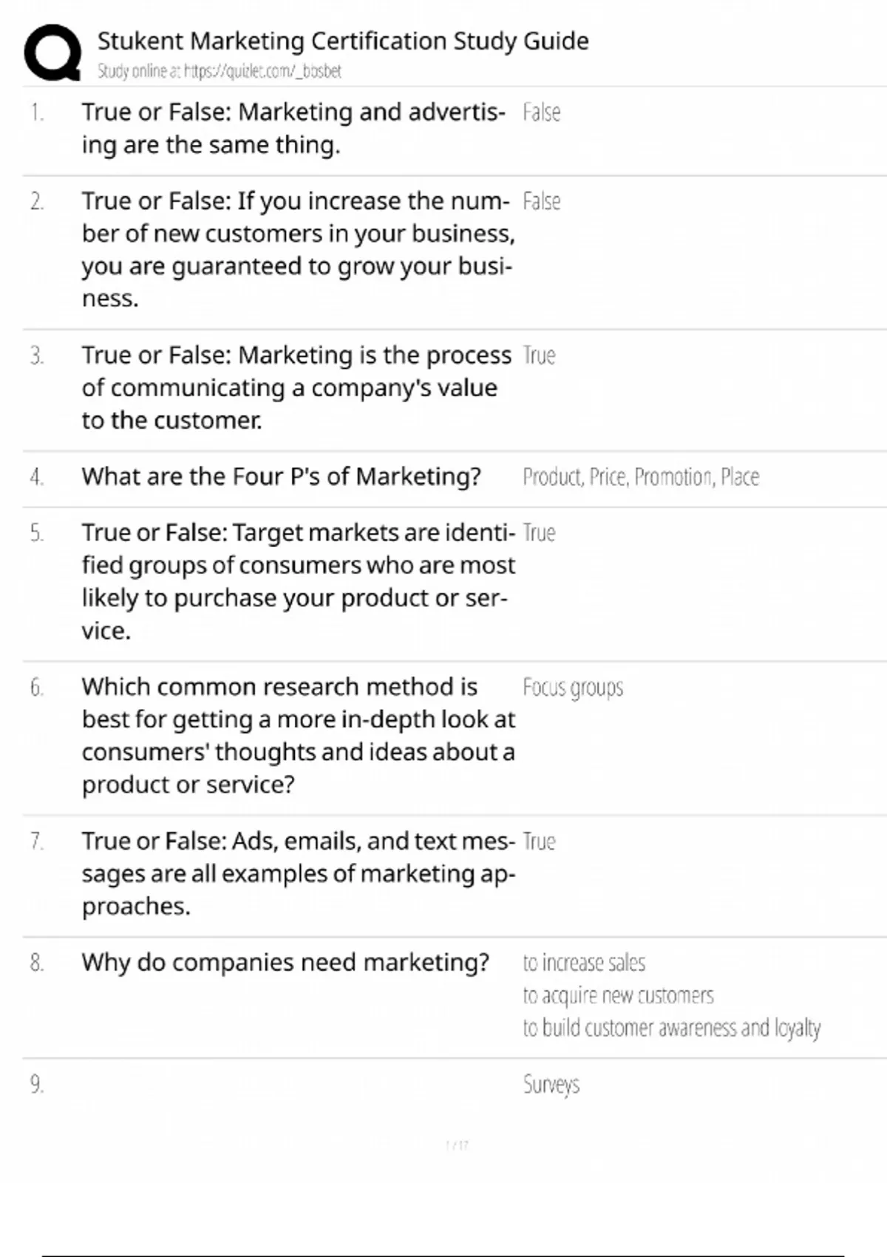
Task: Select the common research method question
Action: point(298,735)
